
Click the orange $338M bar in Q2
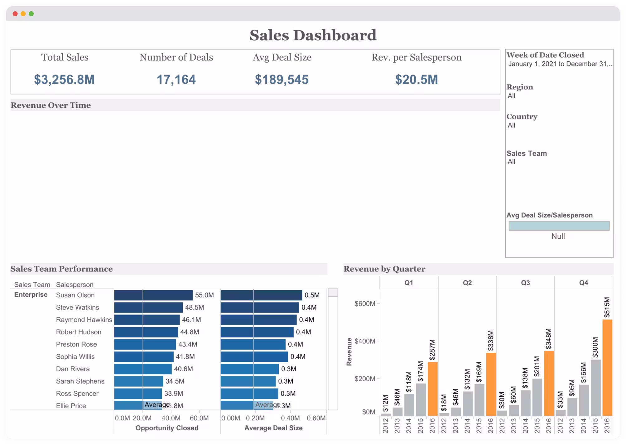pyautogui.click(x=491, y=384)
